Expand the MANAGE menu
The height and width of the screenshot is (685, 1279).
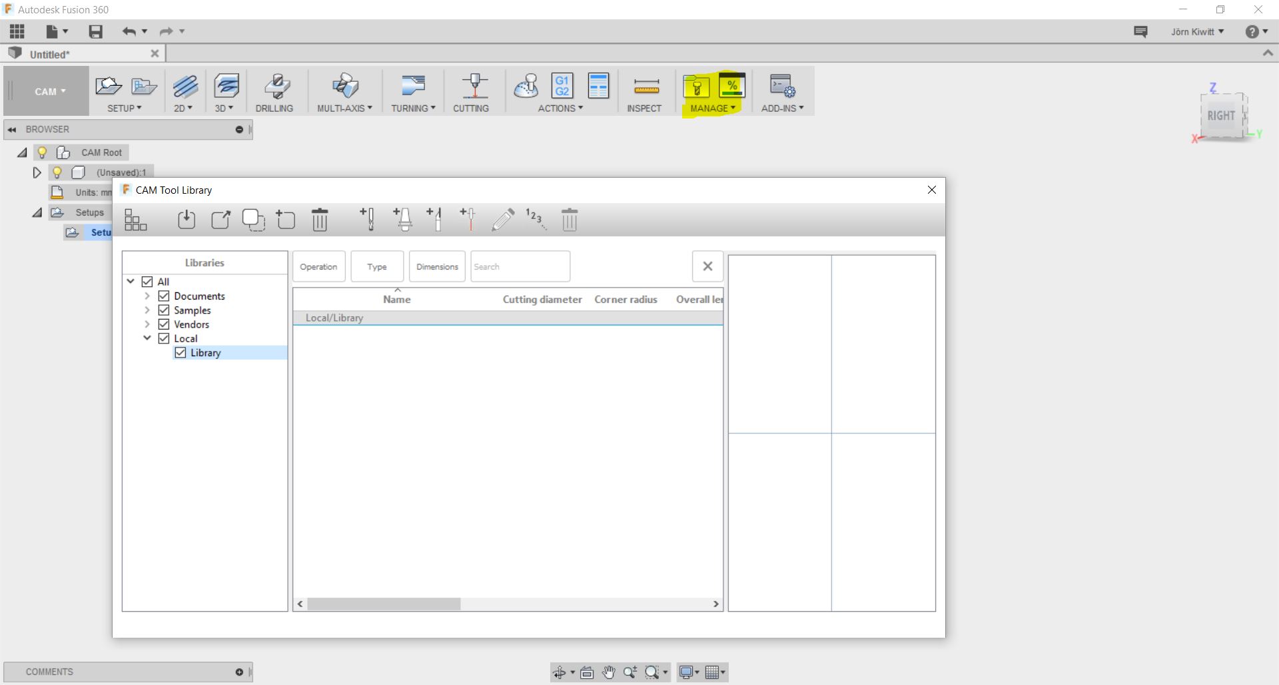click(x=713, y=108)
